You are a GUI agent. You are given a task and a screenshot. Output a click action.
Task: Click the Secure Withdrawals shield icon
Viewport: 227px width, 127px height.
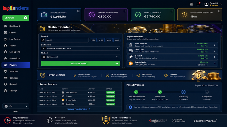[x=107, y=75]
